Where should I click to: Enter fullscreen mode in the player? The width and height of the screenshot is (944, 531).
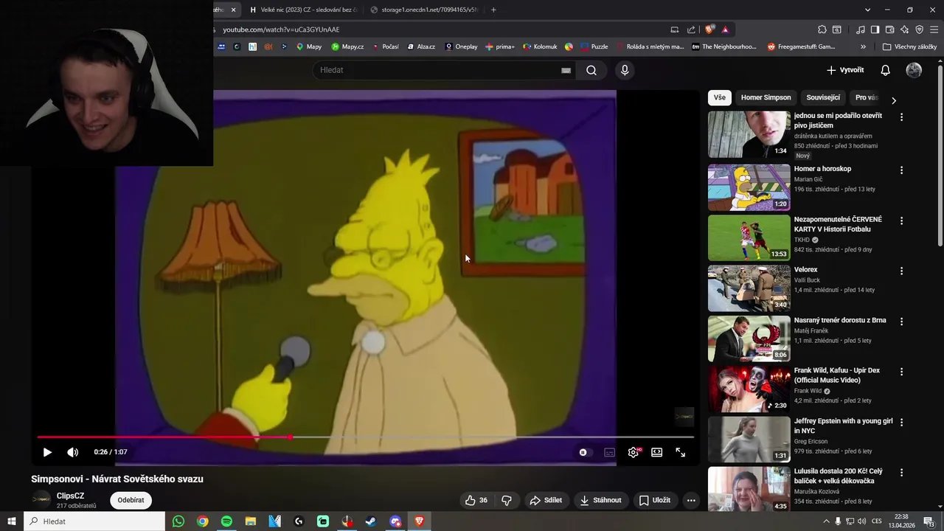point(681,452)
